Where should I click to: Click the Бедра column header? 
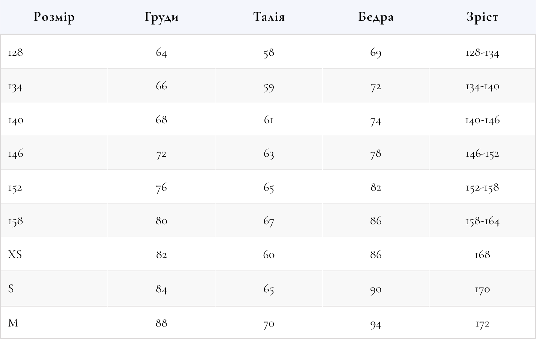tap(376, 17)
